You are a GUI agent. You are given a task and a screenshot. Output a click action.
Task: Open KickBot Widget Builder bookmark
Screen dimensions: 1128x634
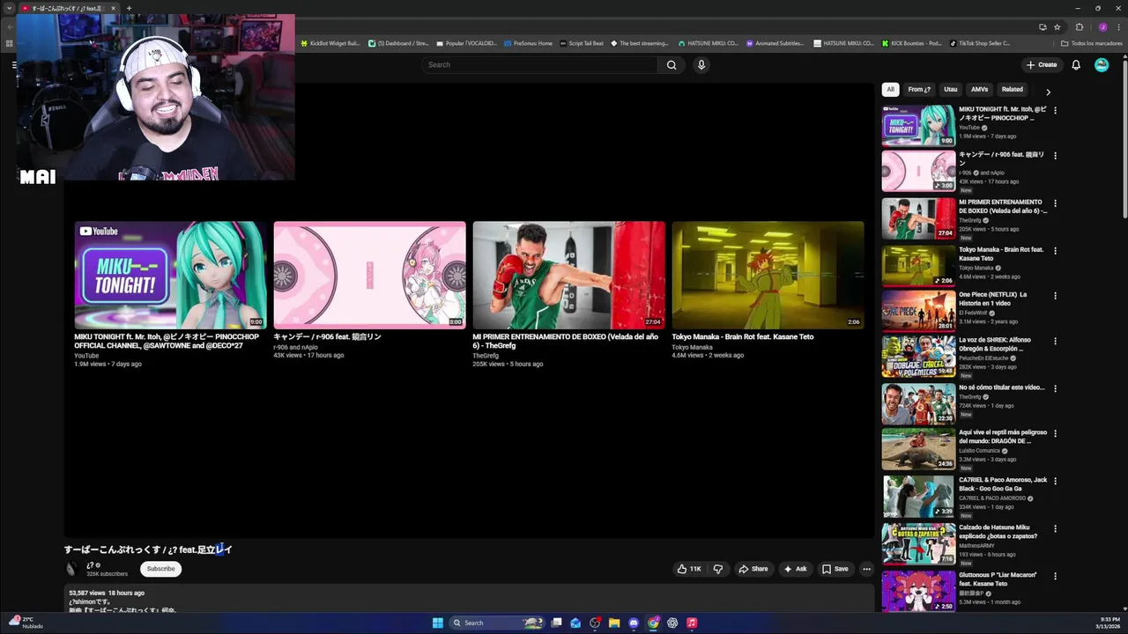pos(330,43)
